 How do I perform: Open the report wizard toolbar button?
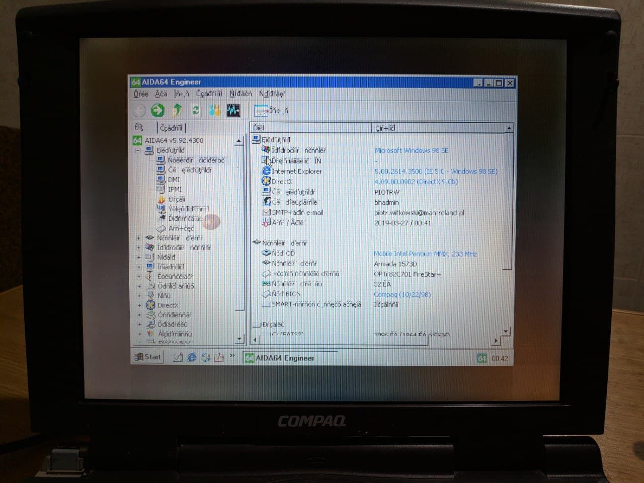tap(271, 110)
